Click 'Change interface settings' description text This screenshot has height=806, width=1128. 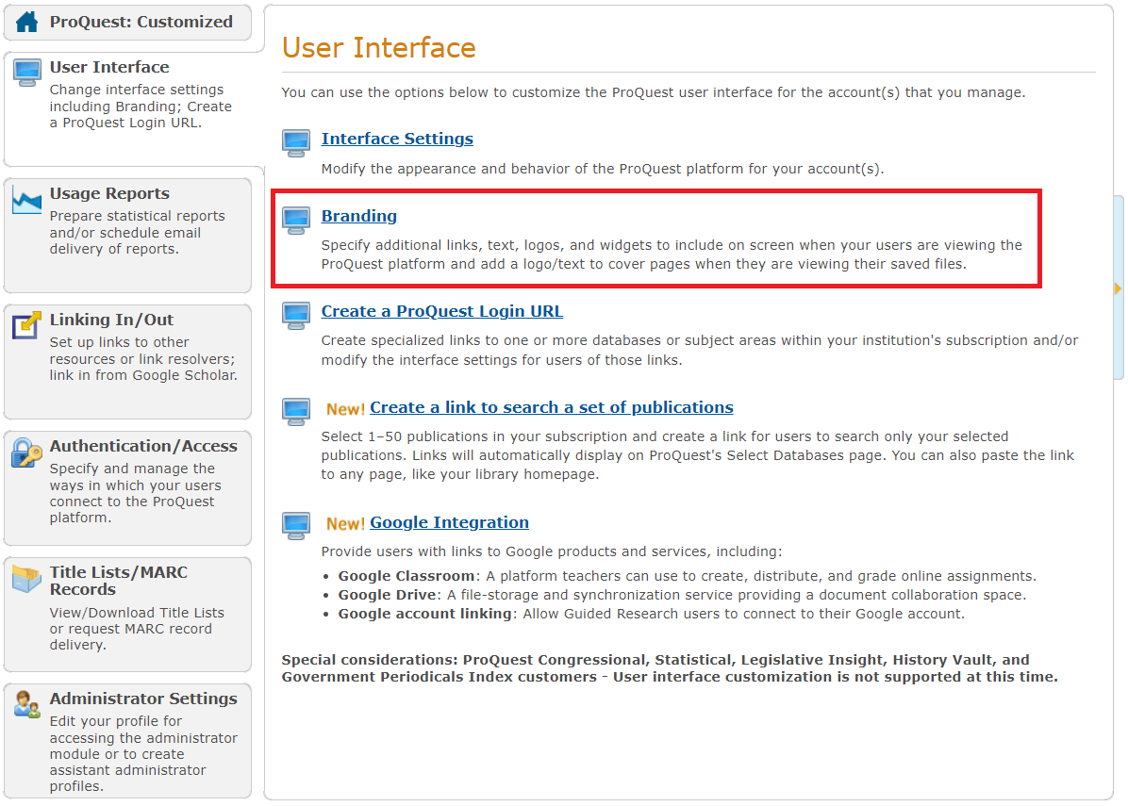pos(141,106)
